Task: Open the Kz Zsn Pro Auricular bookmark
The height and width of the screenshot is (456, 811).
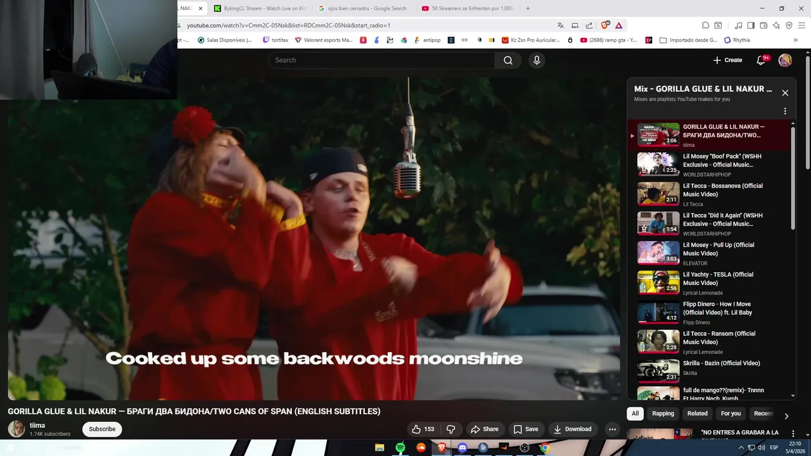Action: [x=530, y=40]
